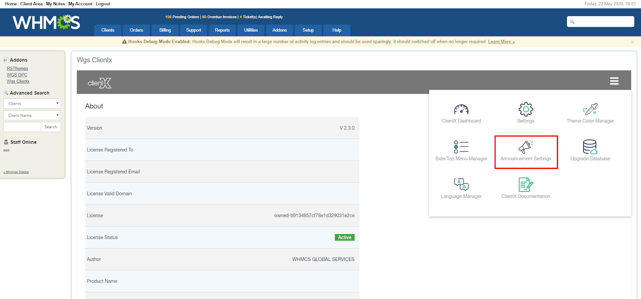The image size is (641, 299).
Task: Open the Setup menu tab
Action: coord(308,30)
